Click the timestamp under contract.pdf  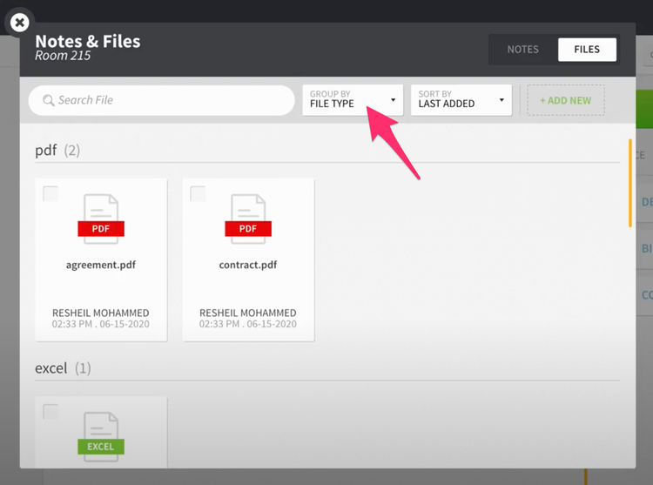(248, 324)
